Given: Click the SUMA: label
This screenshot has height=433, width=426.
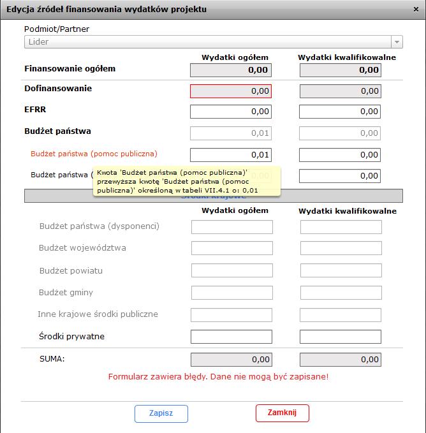Looking at the screenshot, I should coord(52,359).
